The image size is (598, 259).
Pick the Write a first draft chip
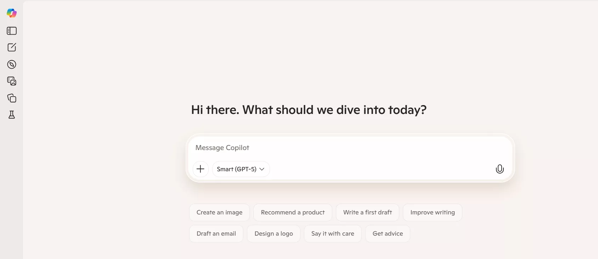(x=367, y=212)
